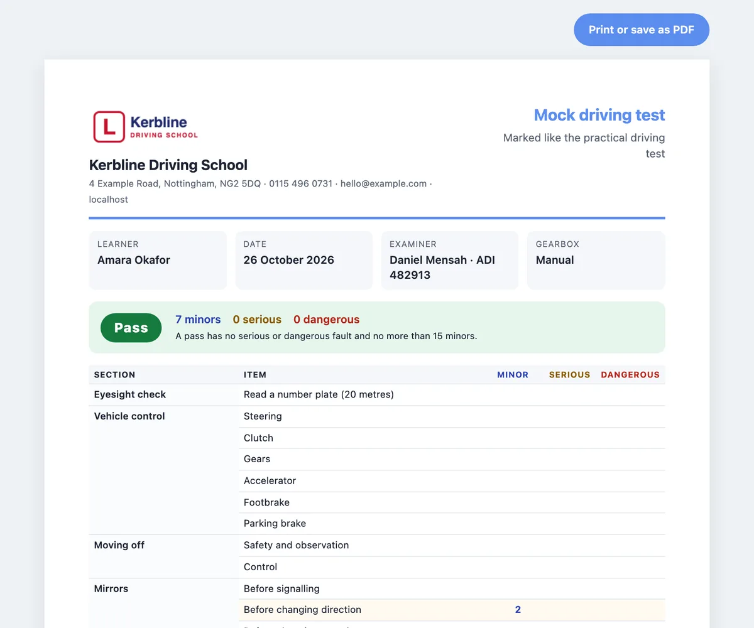The image size is (754, 628).
Task: Click the Safety and observation item row
Action: (452, 545)
